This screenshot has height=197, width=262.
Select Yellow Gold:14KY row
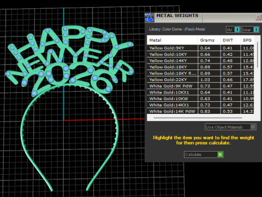coord(200,61)
